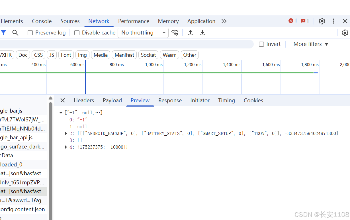The width and height of the screenshot is (350, 220).
Task: Show the request Headers tab
Action: pyautogui.click(x=84, y=100)
